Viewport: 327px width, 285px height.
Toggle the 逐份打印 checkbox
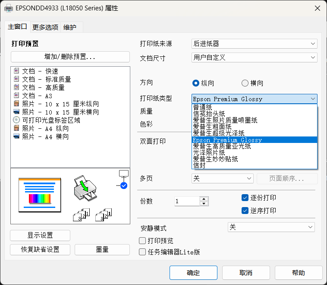tap(245, 198)
